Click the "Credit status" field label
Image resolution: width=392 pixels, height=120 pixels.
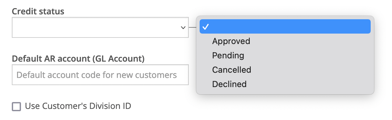tap(38, 11)
